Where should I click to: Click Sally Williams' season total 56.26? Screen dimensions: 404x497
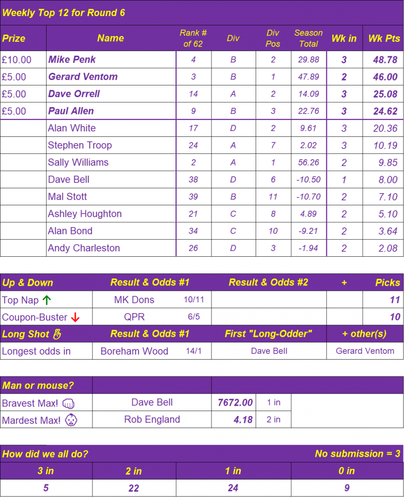308,162
